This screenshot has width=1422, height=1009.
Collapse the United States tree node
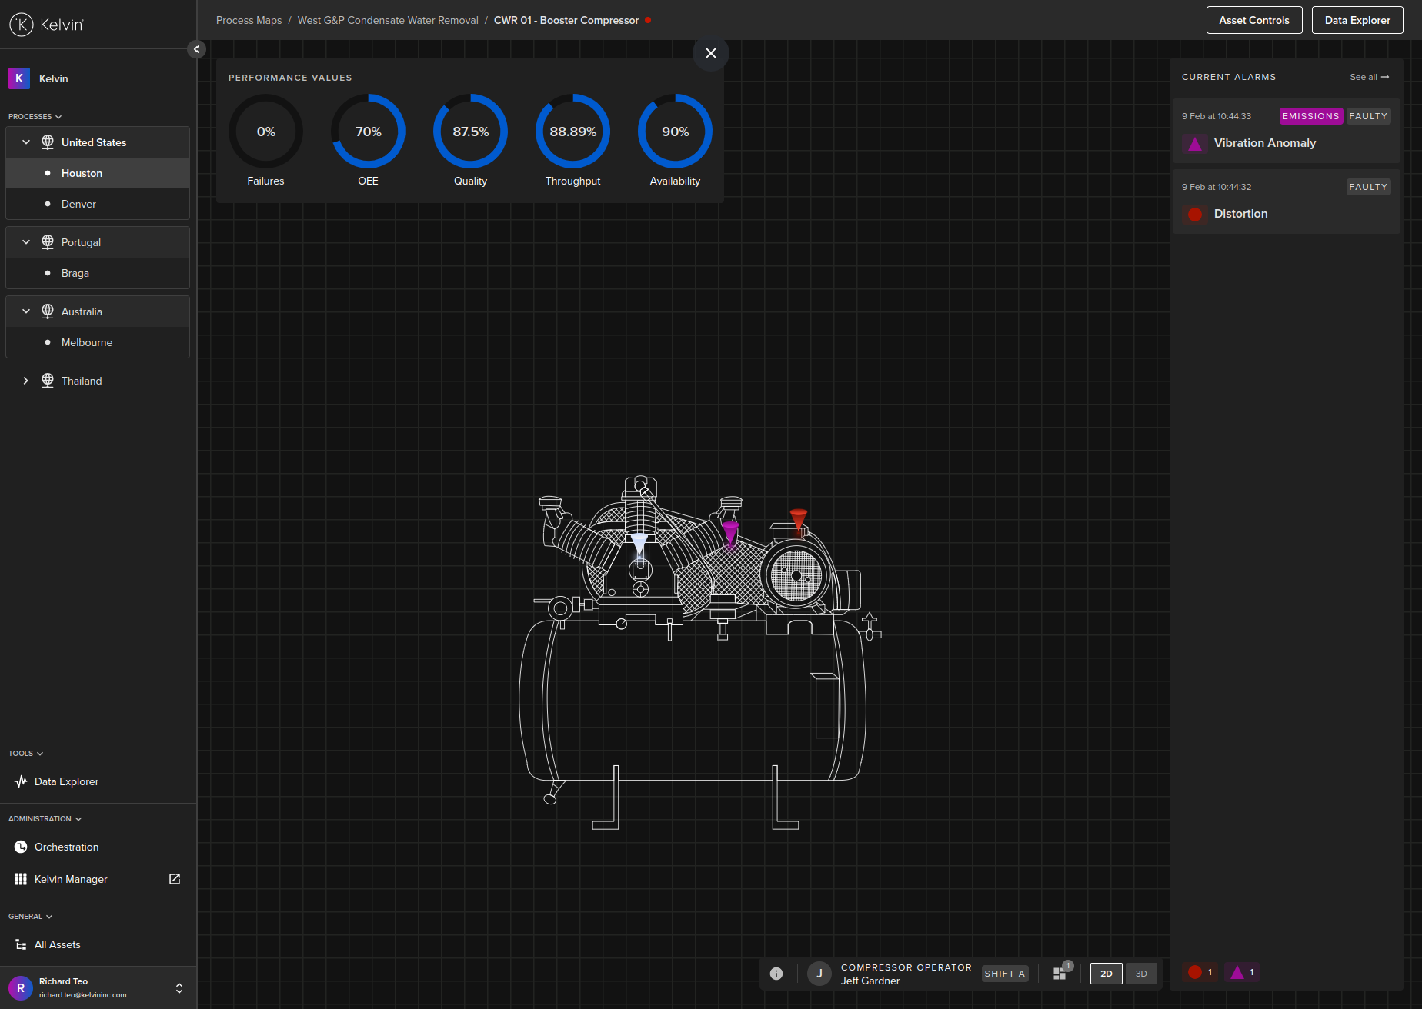(25, 142)
